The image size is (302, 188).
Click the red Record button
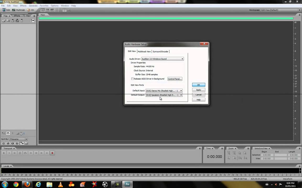point(52,153)
